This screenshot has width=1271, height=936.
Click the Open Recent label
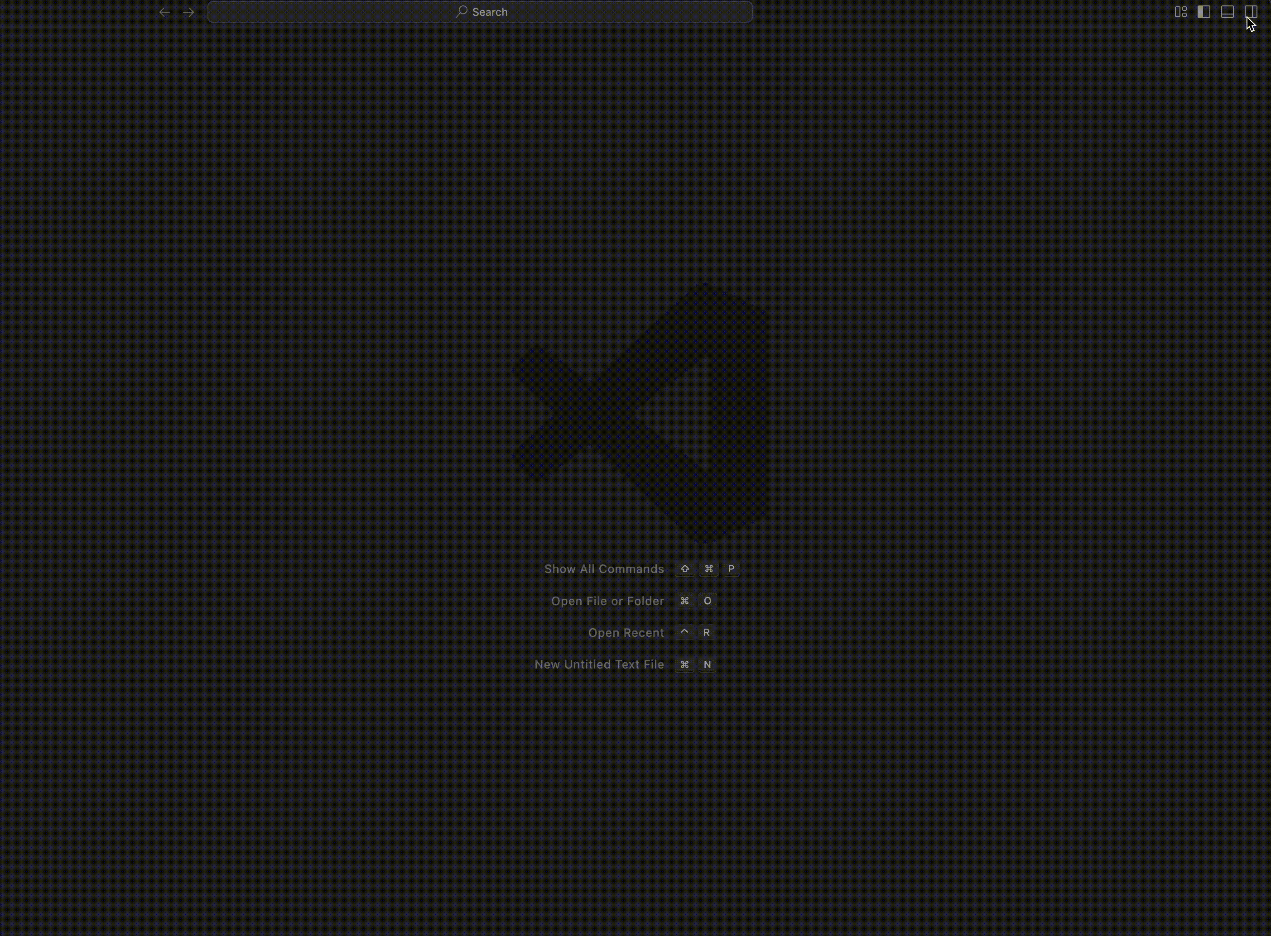tap(626, 632)
